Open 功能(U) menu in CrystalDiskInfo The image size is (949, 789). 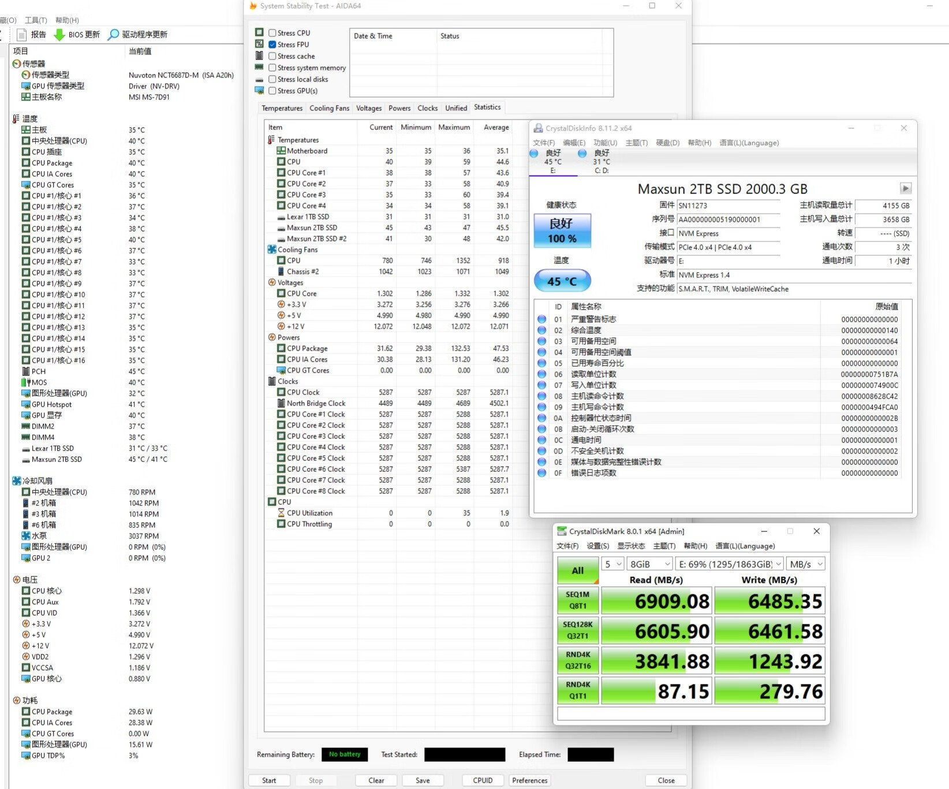(x=606, y=143)
